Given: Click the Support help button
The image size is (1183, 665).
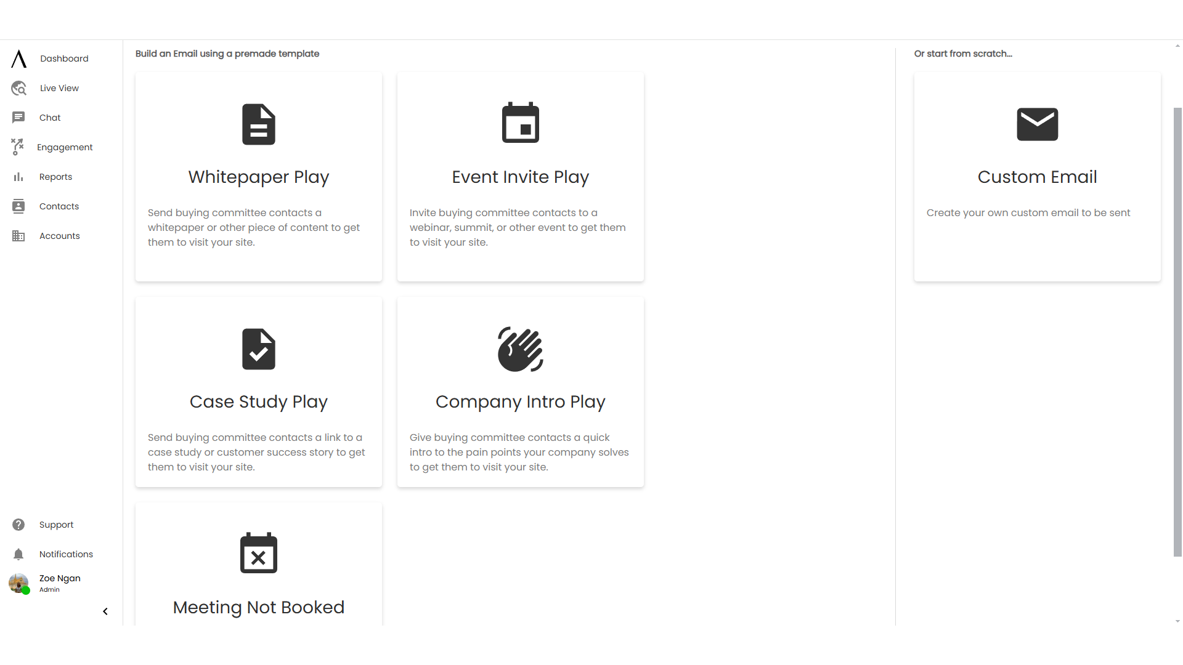Looking at the screenshot, I should click(x=18, y=525).
